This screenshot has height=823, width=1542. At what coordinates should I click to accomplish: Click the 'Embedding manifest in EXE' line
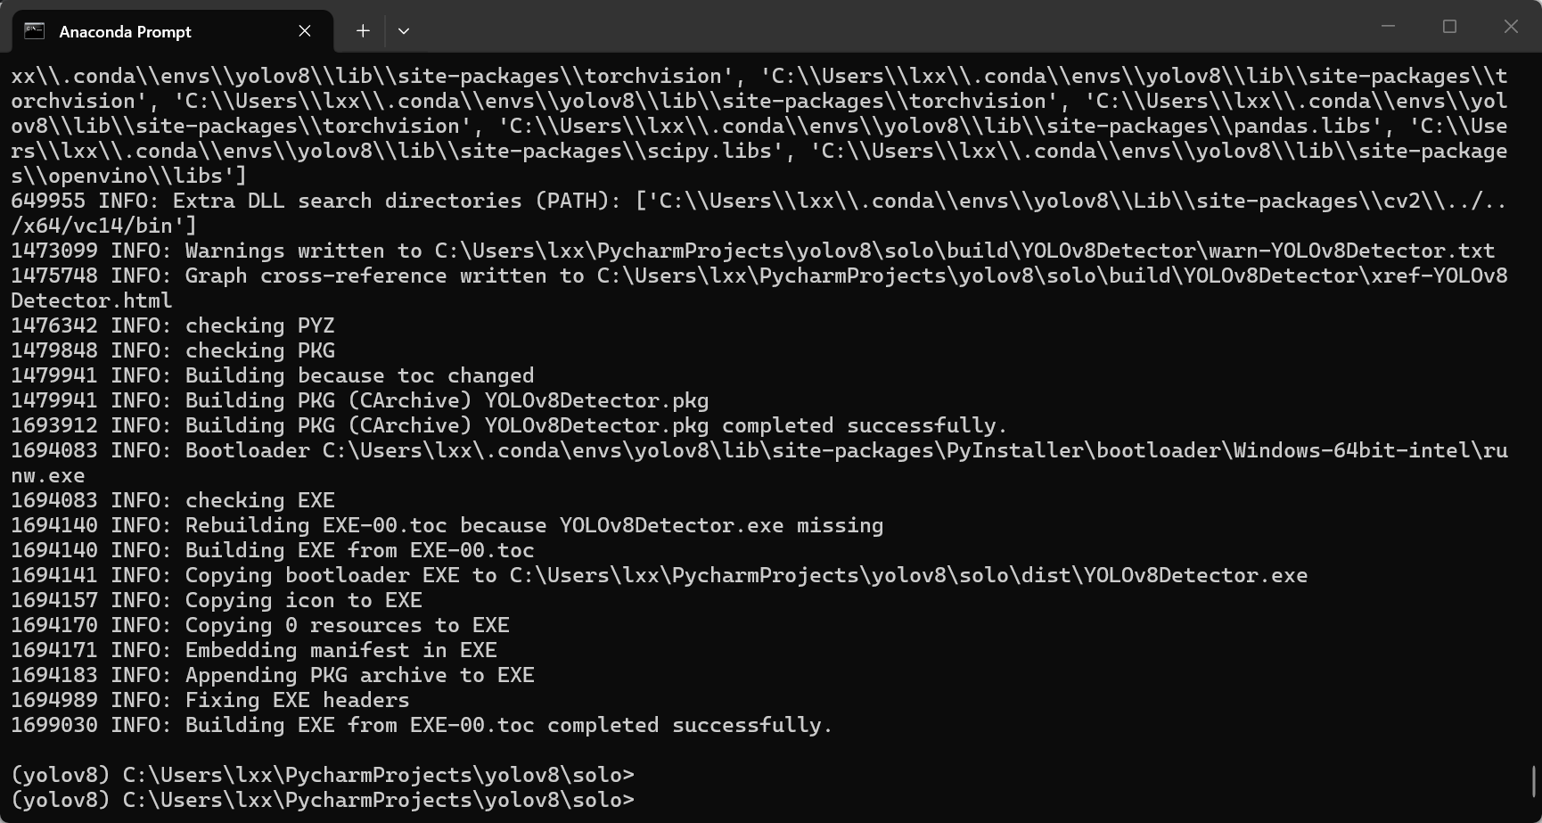(x=254, y=650)
